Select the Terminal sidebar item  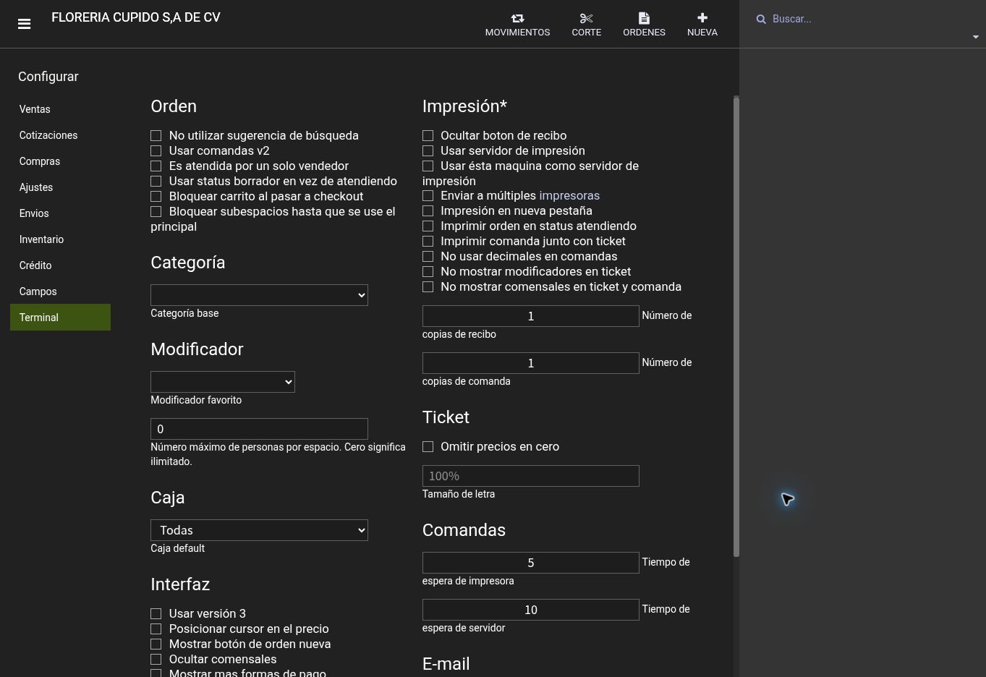pos(60,318)
